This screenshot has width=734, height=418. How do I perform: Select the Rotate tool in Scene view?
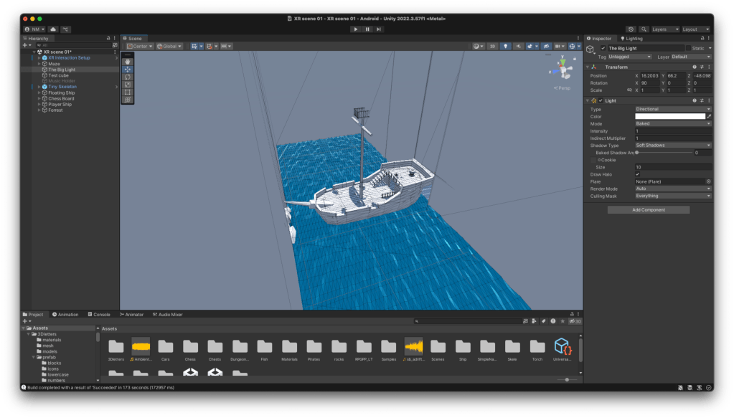click(127, 77)
